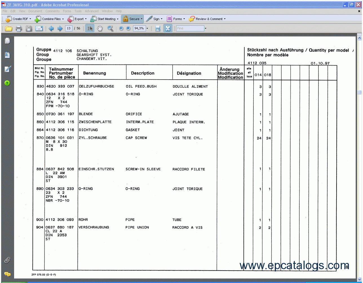Open the Document menu
The width and height of the screenshot is (363, 283).
coord(35,11)
